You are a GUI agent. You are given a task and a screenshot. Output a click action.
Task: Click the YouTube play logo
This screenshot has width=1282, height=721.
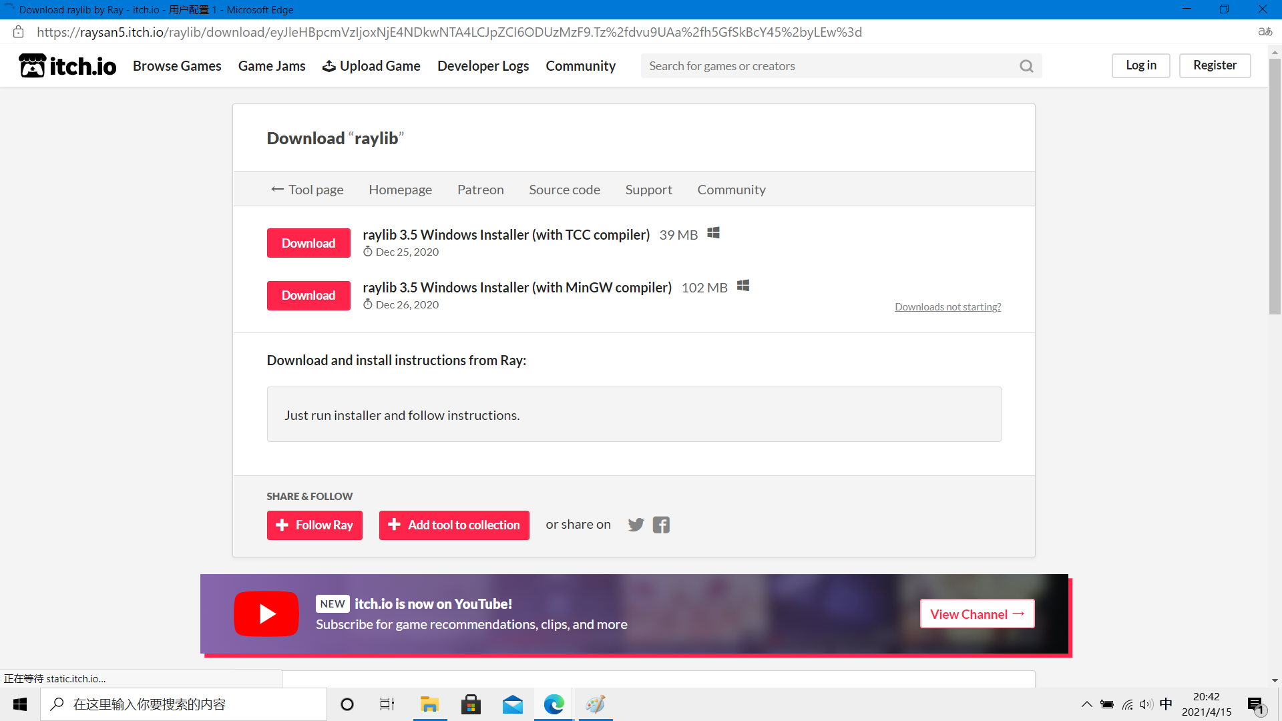point(266,614)
